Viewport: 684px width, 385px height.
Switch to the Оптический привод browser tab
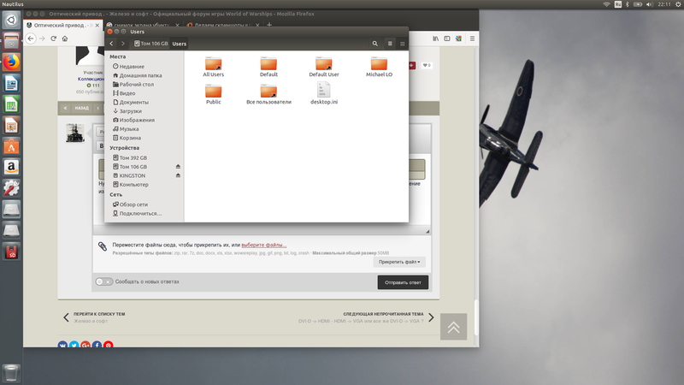point(62,26)
